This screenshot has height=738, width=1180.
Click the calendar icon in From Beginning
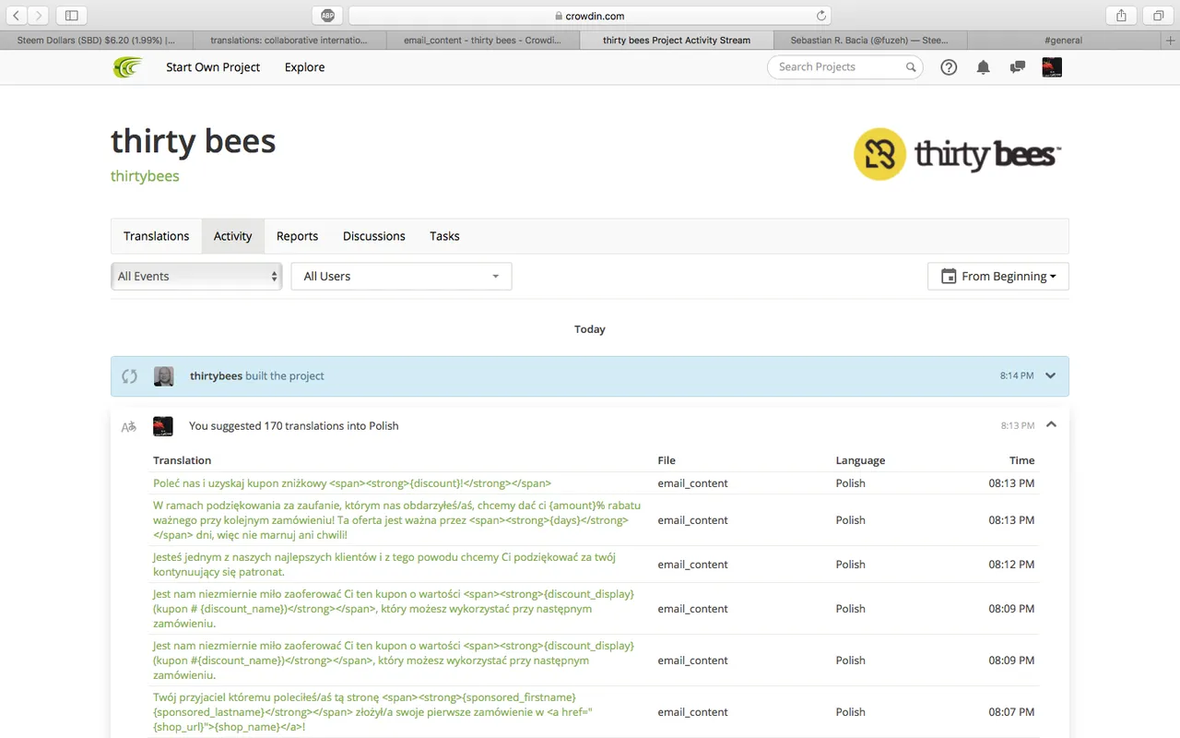pyautogui.click(x=948, y=277)
